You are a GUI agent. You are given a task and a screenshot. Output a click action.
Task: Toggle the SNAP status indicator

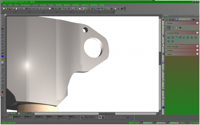point(131,123)
